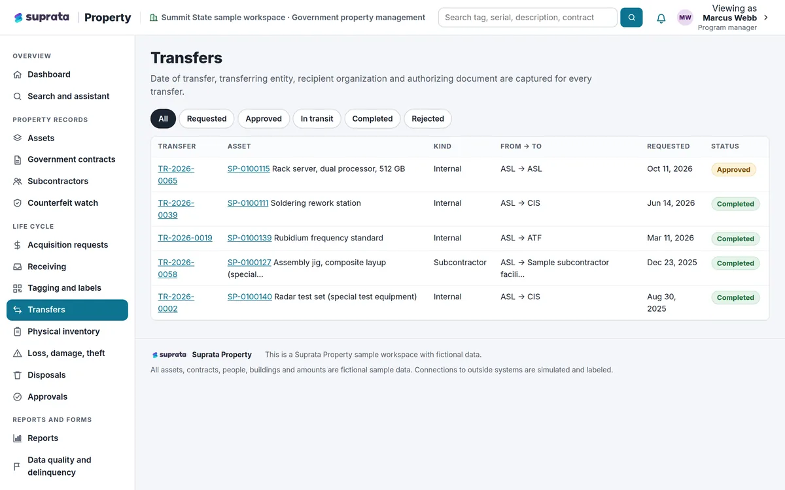This screenshot has height=490, width=785.
Task: Open Approvals label in sidebar
Action: (x=47, y=397)
